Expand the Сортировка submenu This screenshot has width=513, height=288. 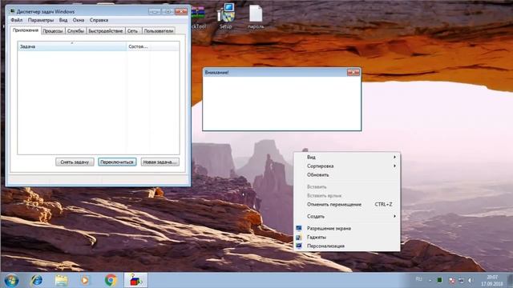[x=347, y=166]
